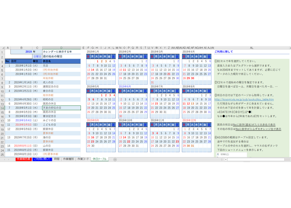Select the cell containing 憲法記念日
This screenshot has height=208, width=291.
61,116
